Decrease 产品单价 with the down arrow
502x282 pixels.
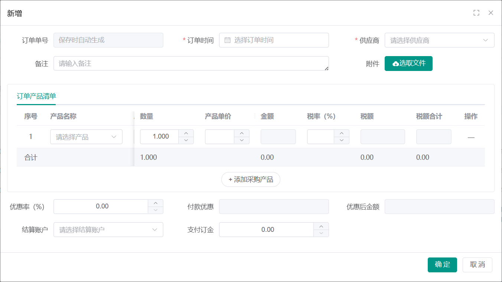click(x=242, y=140)
